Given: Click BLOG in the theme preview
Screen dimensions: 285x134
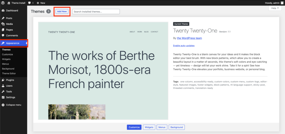Looking at the screenshot, I should pos(146,32).
